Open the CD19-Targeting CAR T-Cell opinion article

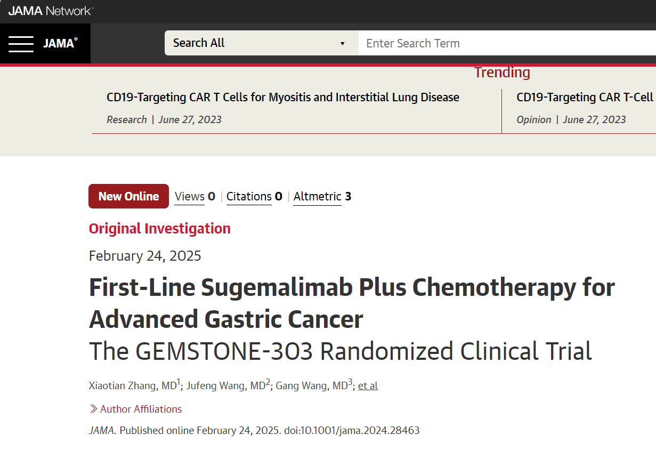pos(585,98)
